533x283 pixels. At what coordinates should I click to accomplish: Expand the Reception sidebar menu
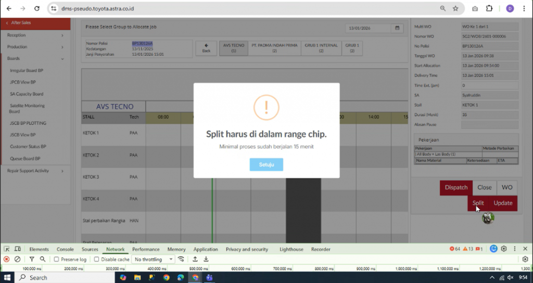coord(35,35)
